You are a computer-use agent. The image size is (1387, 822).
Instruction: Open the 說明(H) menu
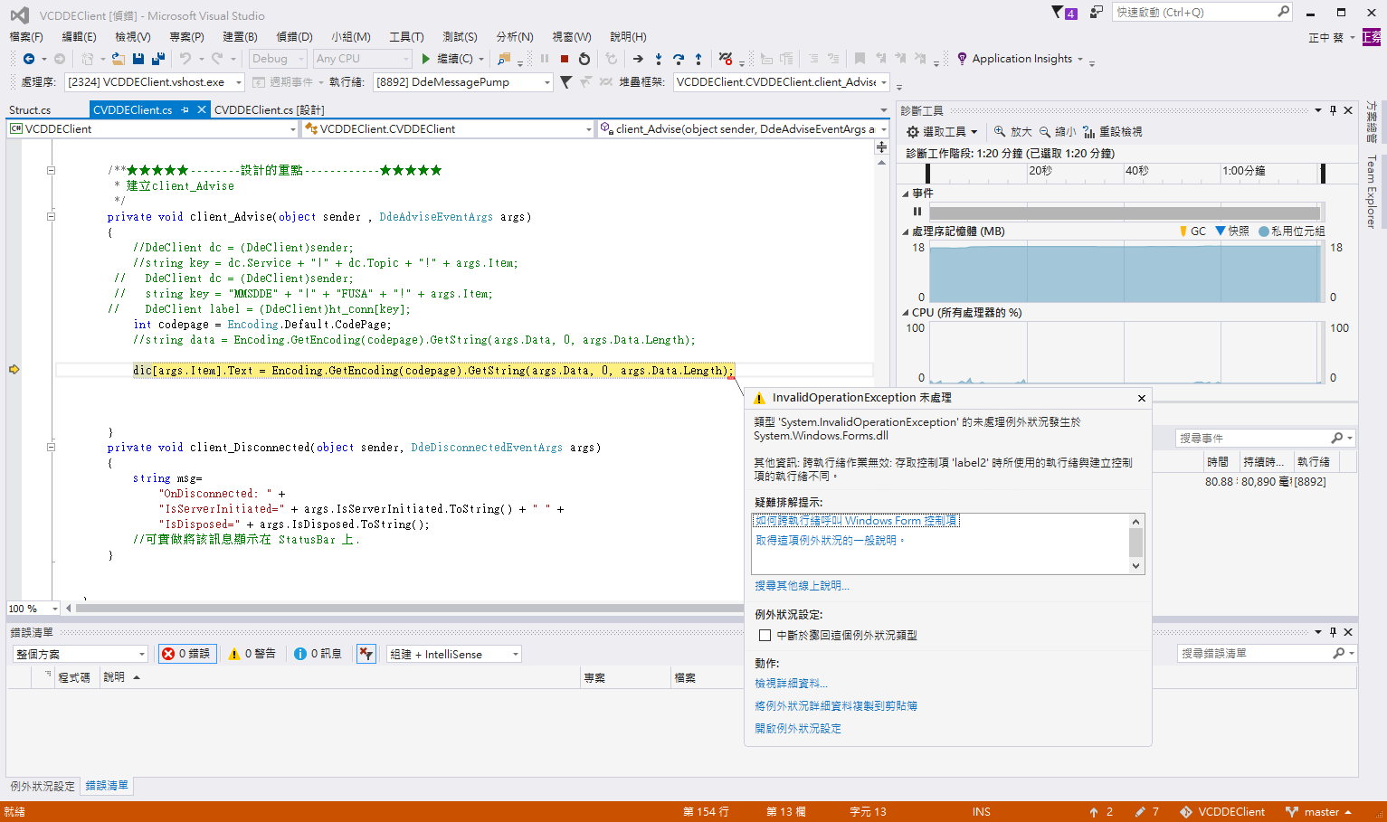pyautogui.click(x=628, y=37)
